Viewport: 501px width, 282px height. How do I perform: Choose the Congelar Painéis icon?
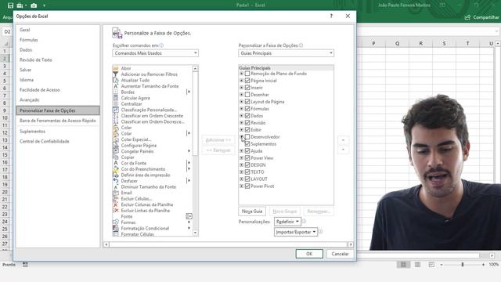[116, 151]
